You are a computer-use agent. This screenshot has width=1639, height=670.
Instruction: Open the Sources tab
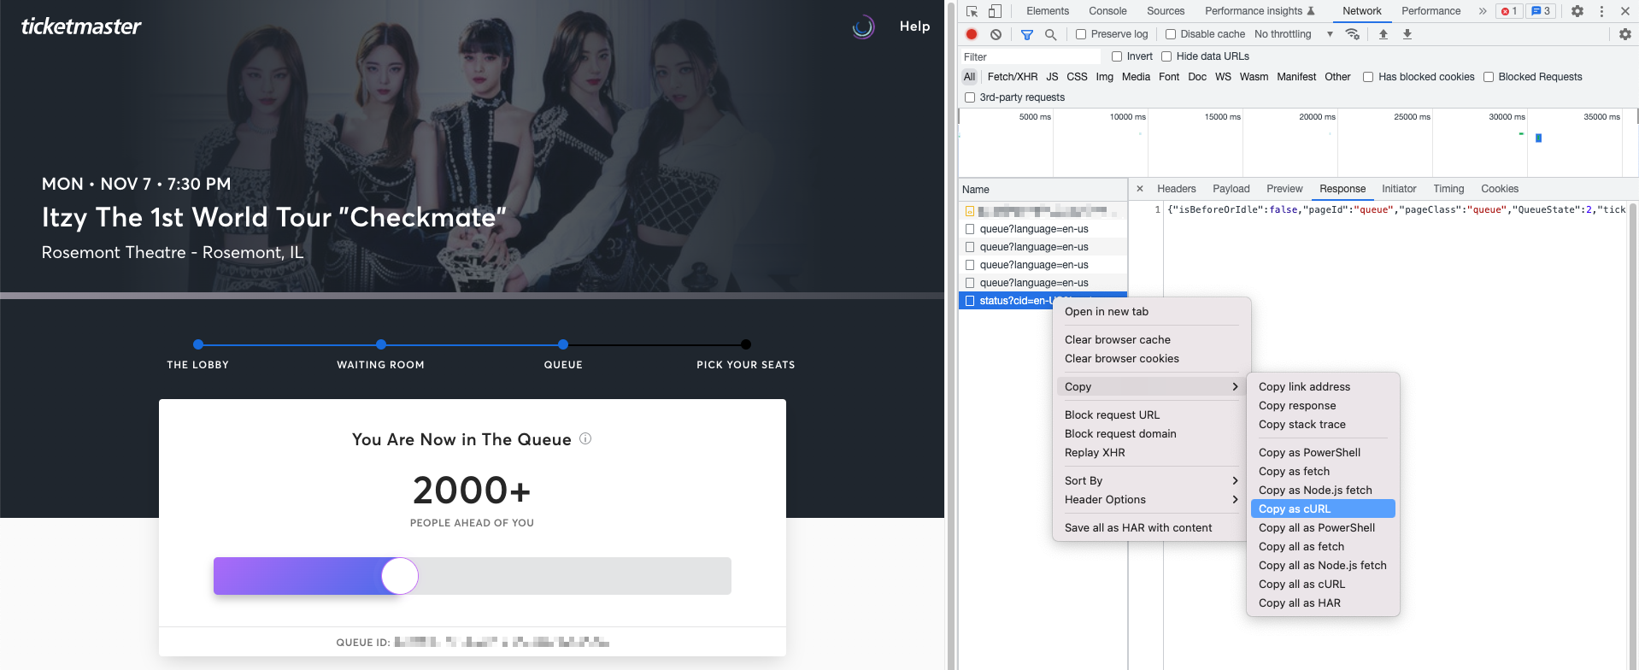(1166, 11)
